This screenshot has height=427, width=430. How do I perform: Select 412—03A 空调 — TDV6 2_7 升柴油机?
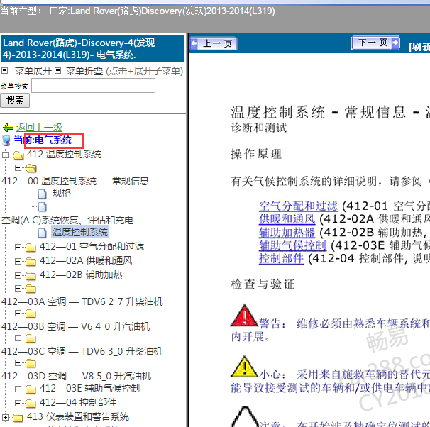pyautogui.click(x=82, y=301)
